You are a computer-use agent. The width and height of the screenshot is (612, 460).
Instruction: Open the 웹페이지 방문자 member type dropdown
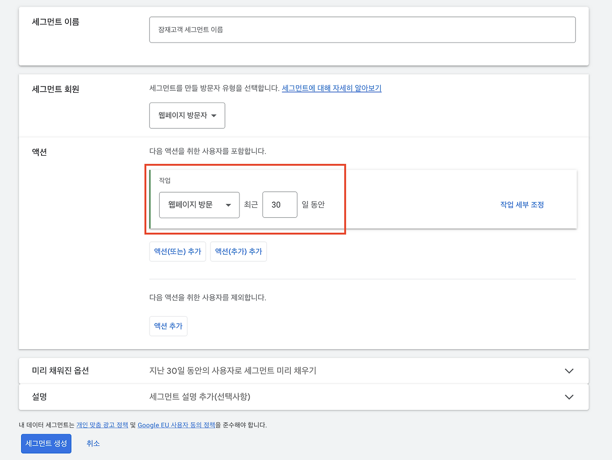187,115
